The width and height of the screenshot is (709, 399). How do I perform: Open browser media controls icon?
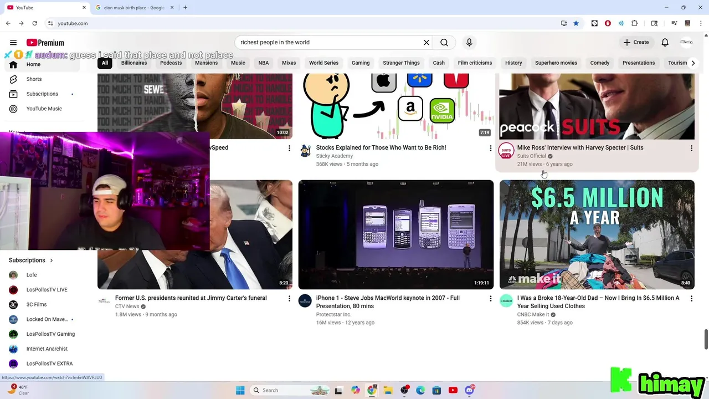click(x=674, y=23)
